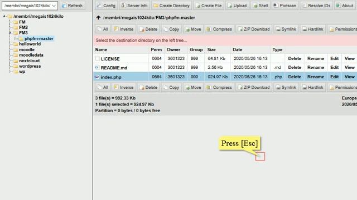
Task: Select wp folder in tree
Action: tap(22, 72)
